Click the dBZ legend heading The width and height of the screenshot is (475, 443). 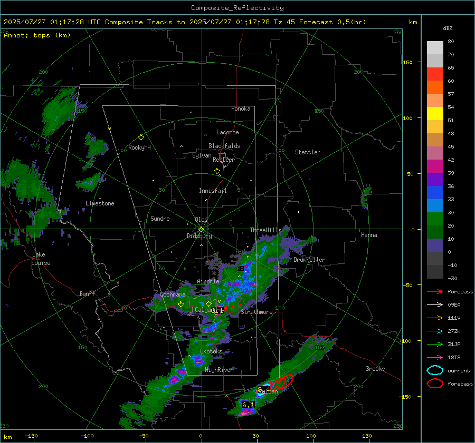(448, 28)
